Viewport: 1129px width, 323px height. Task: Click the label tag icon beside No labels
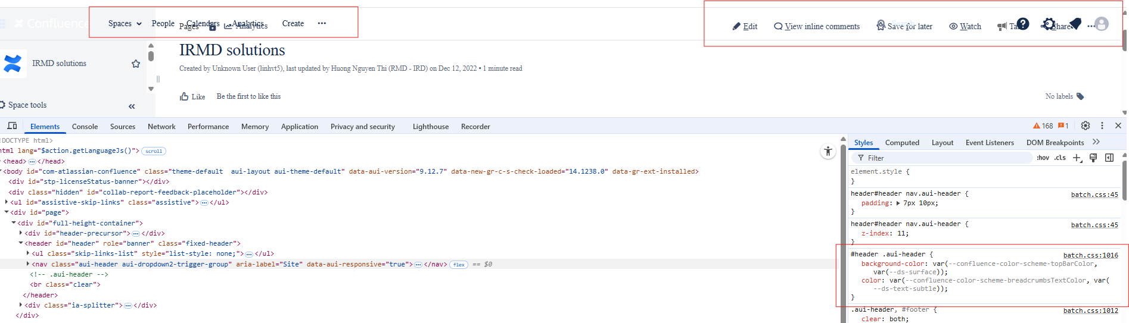coord(1080,96)
